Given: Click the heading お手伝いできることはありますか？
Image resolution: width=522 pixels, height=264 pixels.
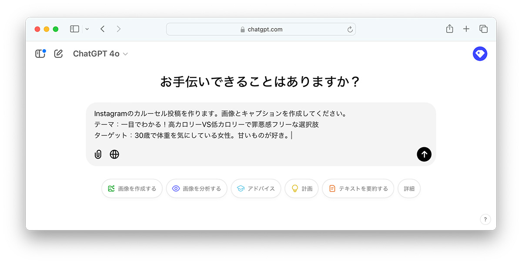Looking at the screenshot, I should click(x=261, y=82).
